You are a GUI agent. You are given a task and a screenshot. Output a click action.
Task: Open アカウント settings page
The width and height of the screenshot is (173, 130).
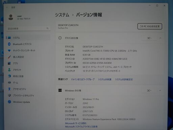coord(28,70)
